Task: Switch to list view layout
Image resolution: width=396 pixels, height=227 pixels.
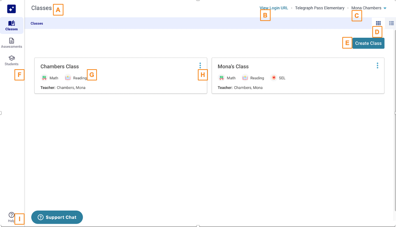Action: coord(391,23)
